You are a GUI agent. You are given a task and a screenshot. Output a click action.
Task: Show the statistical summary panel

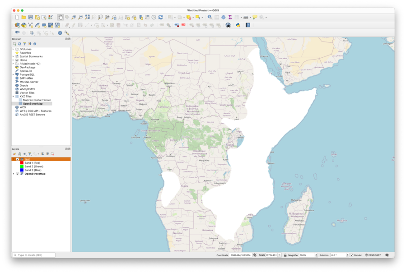[230, 17]
